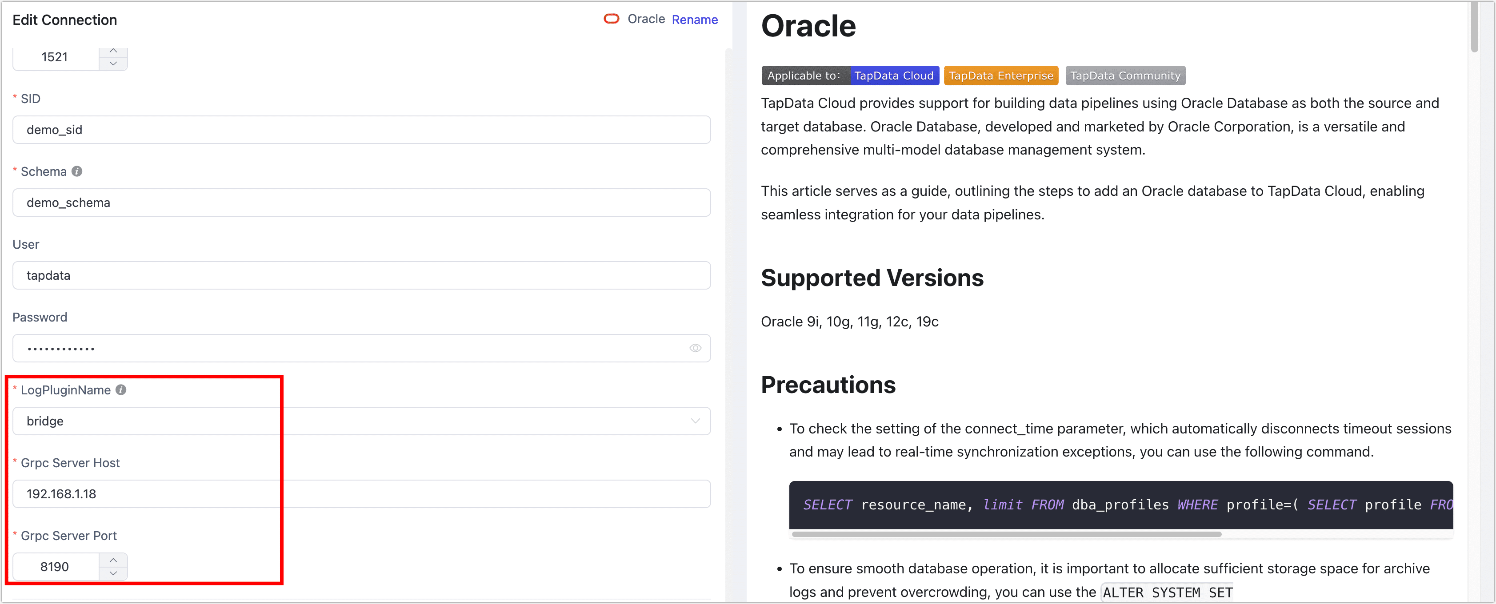This screenshot has height=604, width=1496.
Task: Click the Schema info icon
Action: pos(76,171)
